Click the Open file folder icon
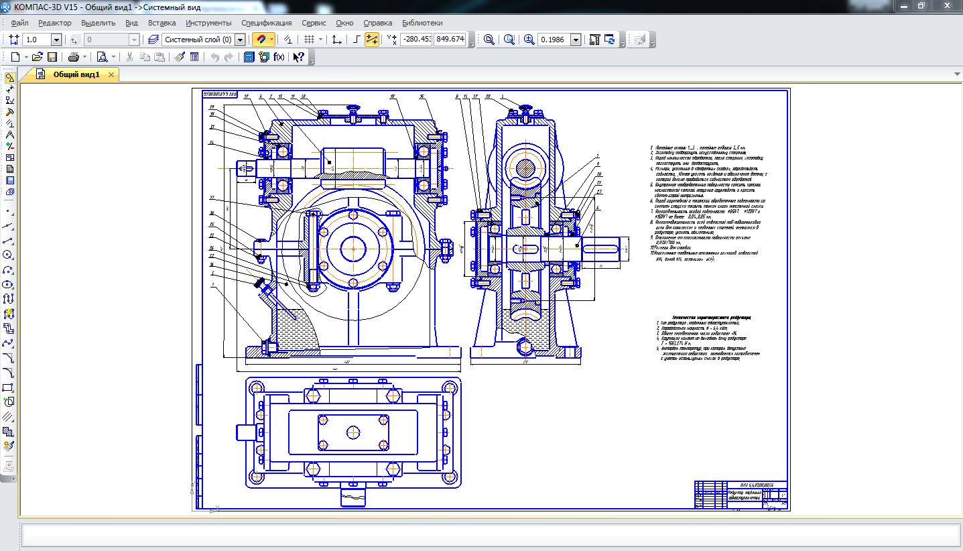 click(x=38, y=57)
